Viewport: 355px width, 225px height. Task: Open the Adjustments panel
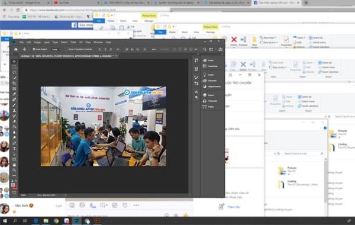click(x=211, y=86)
